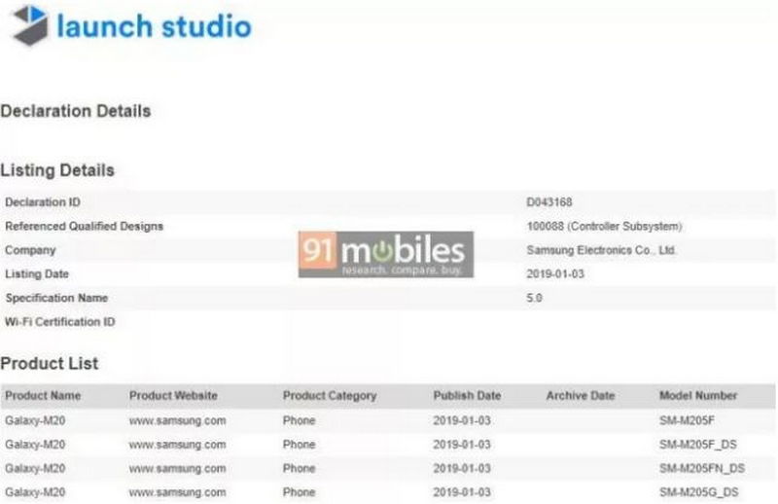
Task: Select the Referenced Qualified Designs label
Action: [x=84, y=226]
